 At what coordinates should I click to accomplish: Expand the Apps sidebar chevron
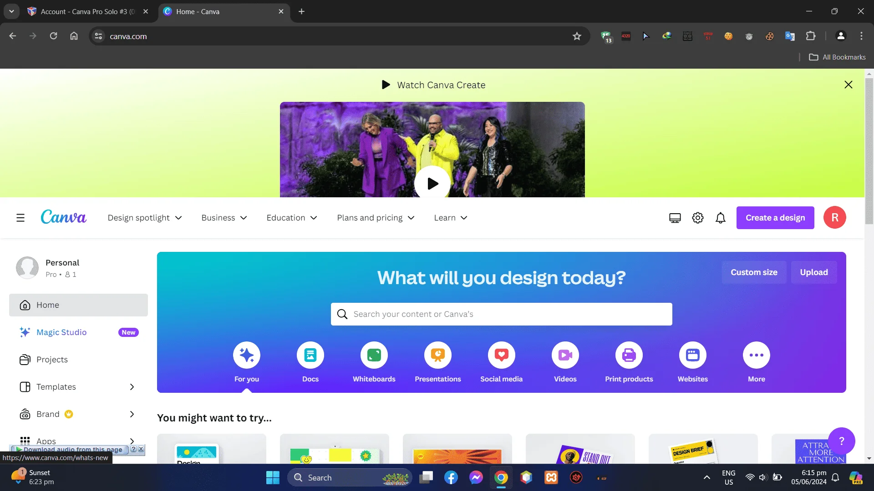(x=132, y=441)
